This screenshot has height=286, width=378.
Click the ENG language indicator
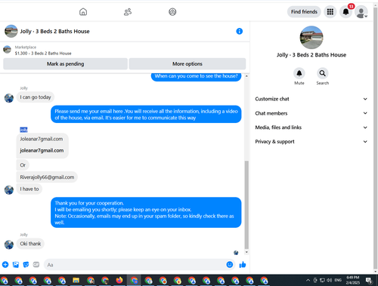click(x=338, y=280)
